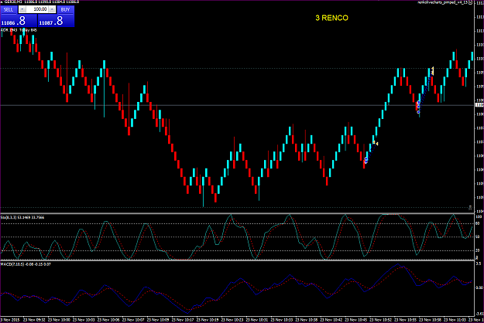Screen dimensions: 484x323
Task: Collapse one-click trading panel using the corner arrow
Action: [x=2, y=2]
